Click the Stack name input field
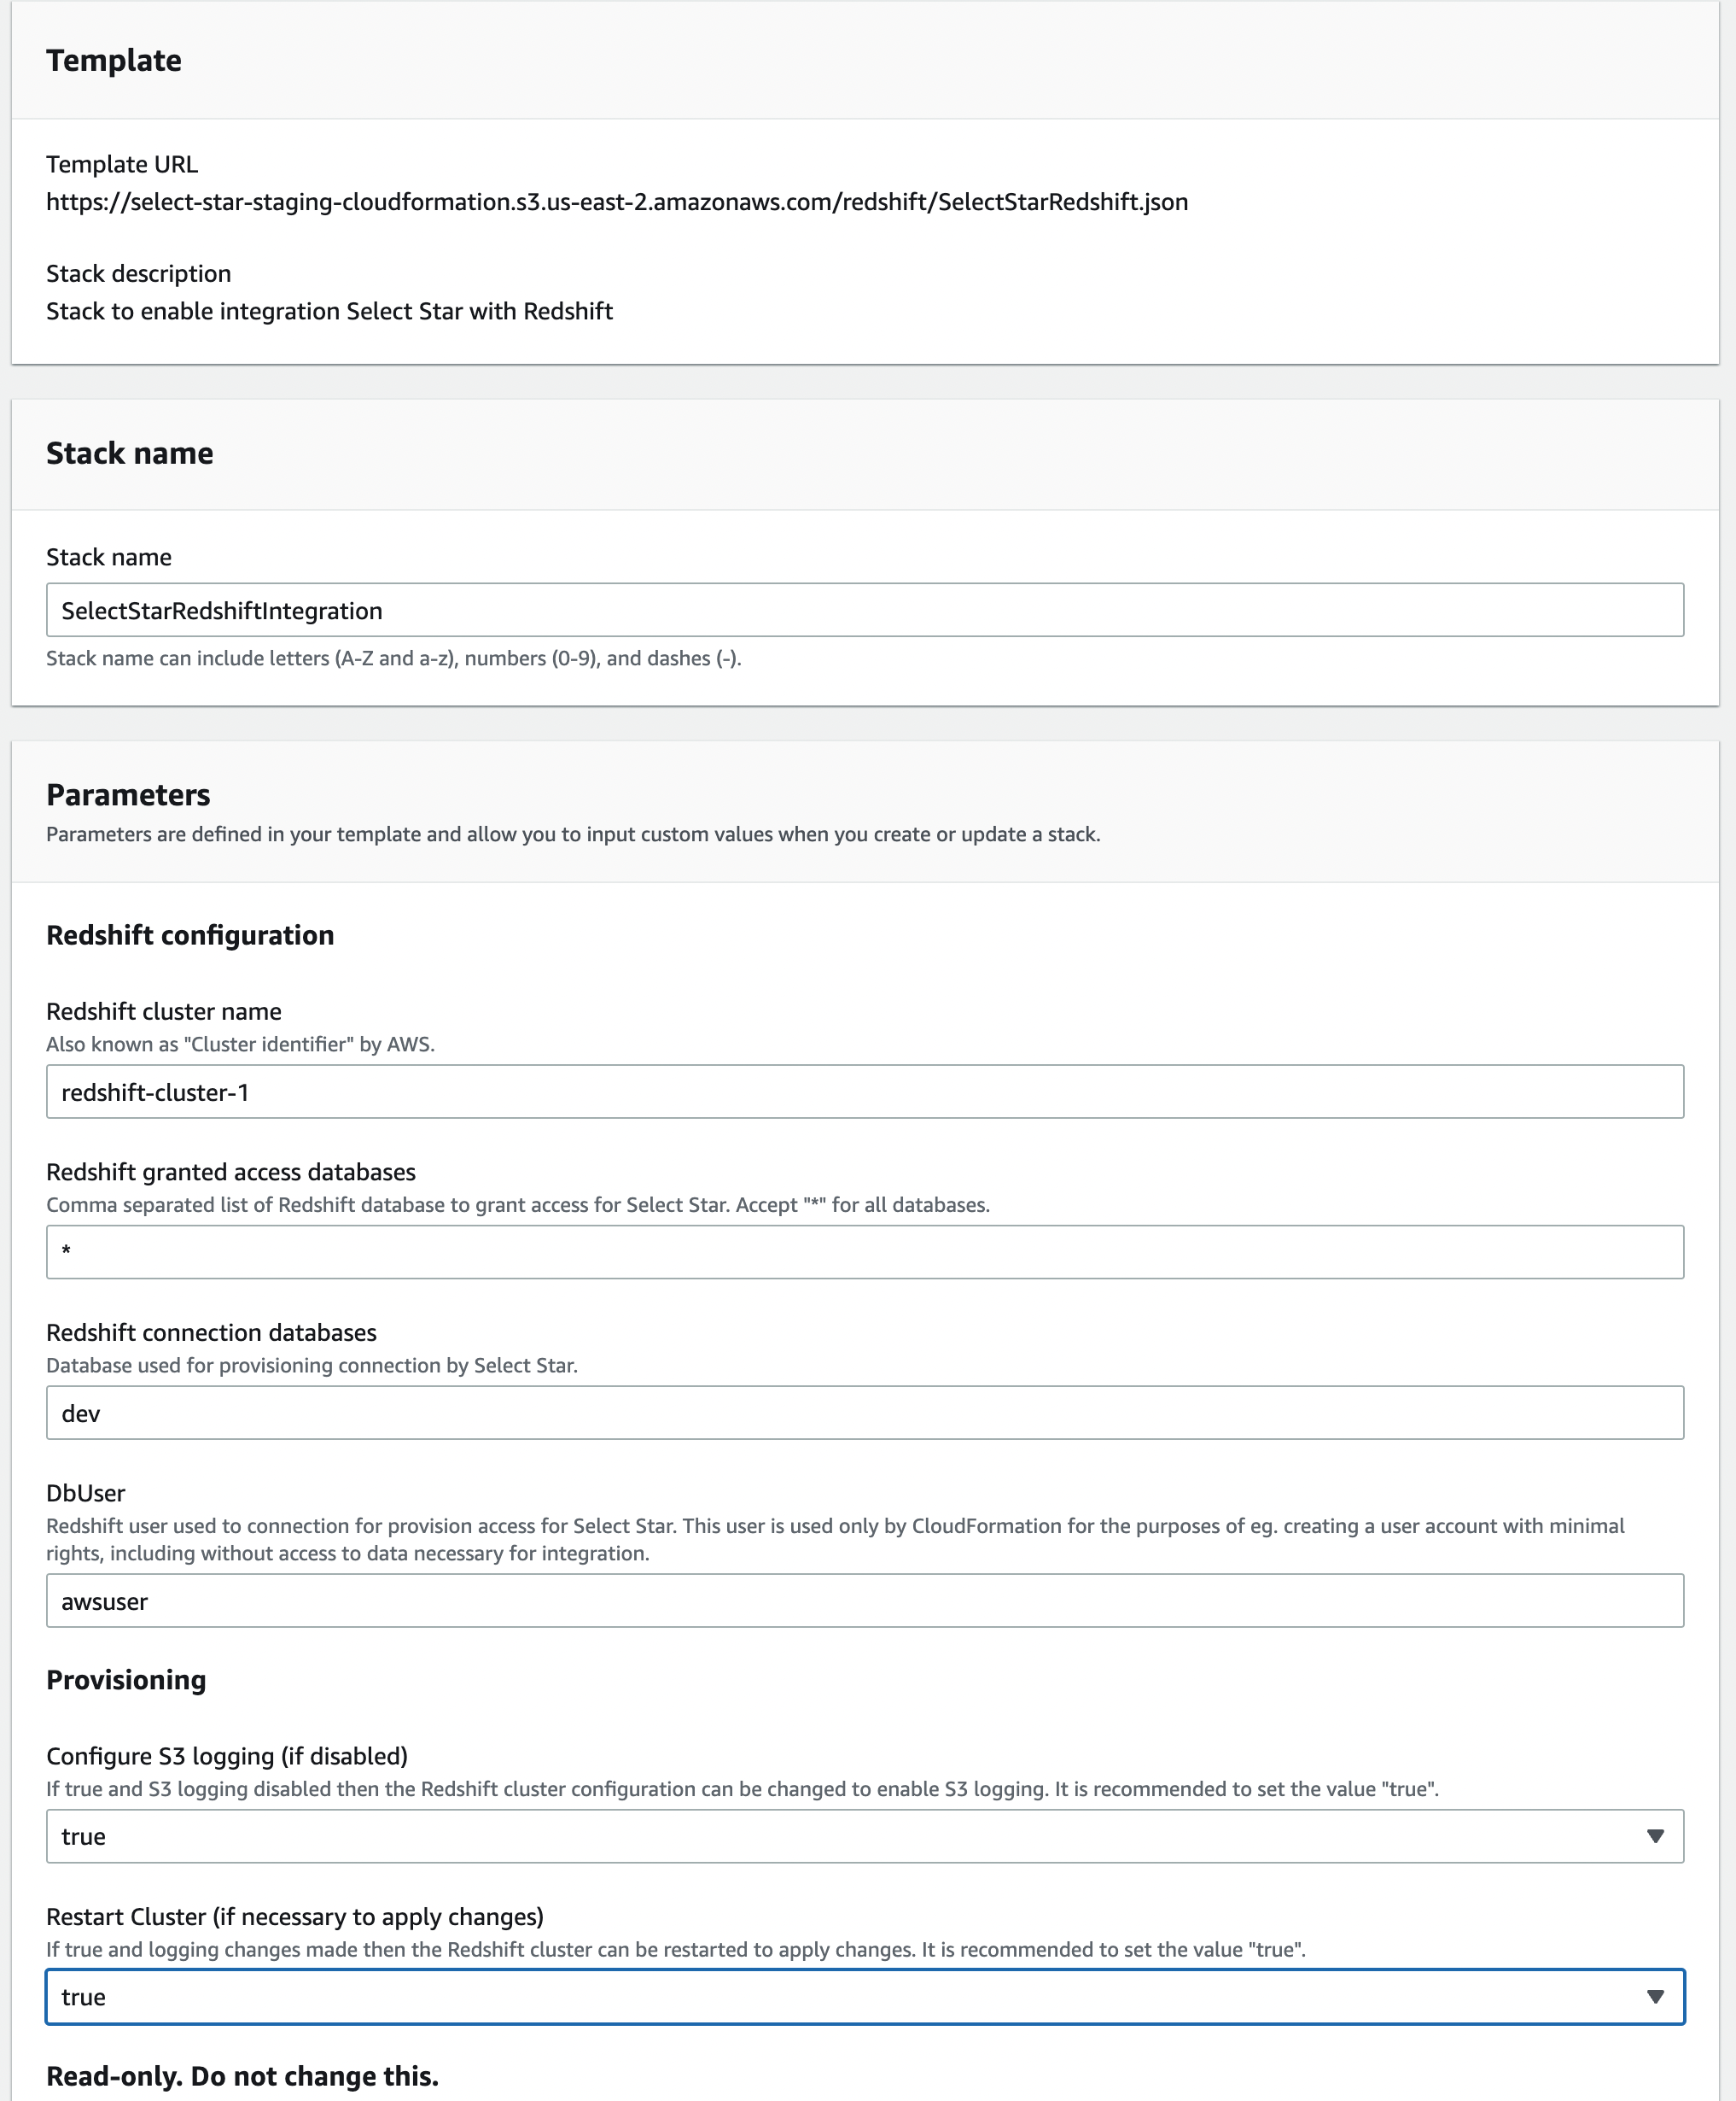 point(865,611)
